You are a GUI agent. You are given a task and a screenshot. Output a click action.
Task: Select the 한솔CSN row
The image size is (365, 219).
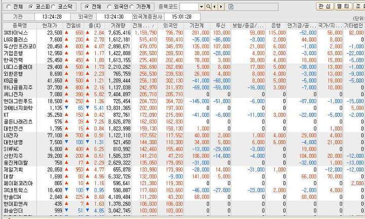(184, 197)
